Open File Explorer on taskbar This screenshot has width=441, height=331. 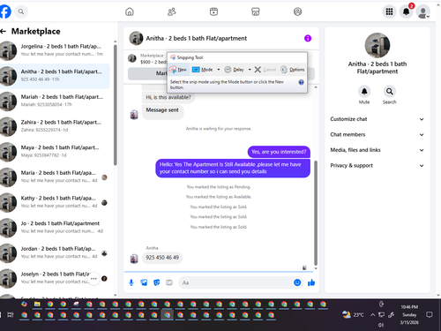point(37,305)
